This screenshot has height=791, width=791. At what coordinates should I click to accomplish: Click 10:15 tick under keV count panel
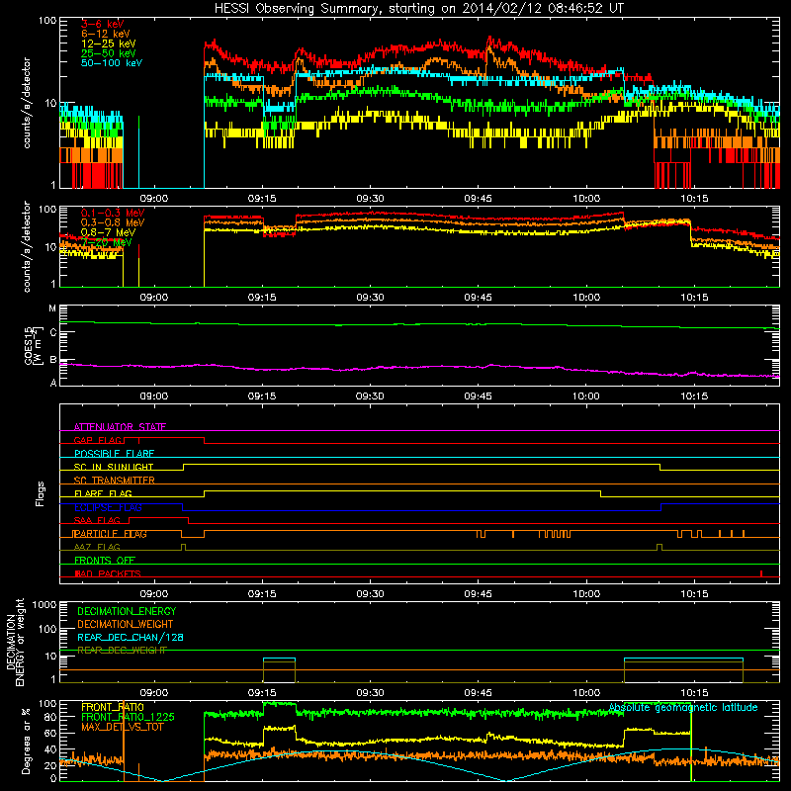694,199
